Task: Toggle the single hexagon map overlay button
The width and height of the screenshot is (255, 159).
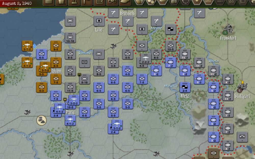Action: tap(139, 2)
